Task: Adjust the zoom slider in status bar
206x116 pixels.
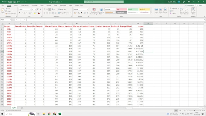Action: coord(195,111)
